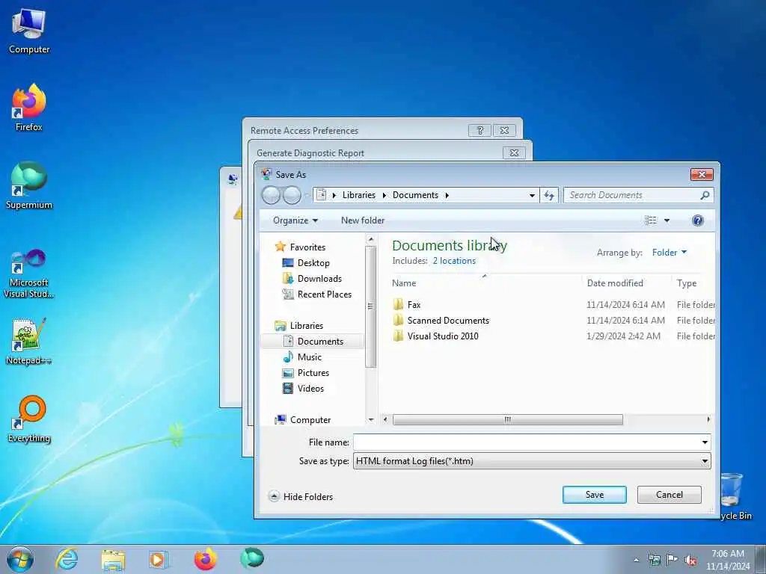Launch Internet Explorer from the taskbar
The width and height of the screenshot is (766, 574).
[67, 559]
